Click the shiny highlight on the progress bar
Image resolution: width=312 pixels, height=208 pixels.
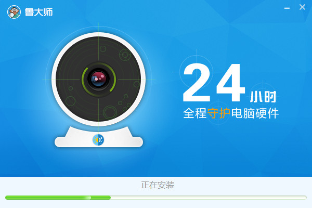[87, 198]
